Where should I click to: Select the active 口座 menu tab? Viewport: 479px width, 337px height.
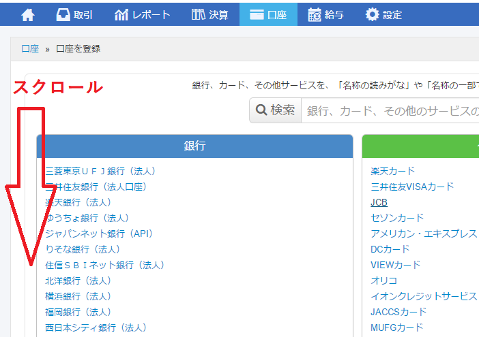(x=268, y=14)
